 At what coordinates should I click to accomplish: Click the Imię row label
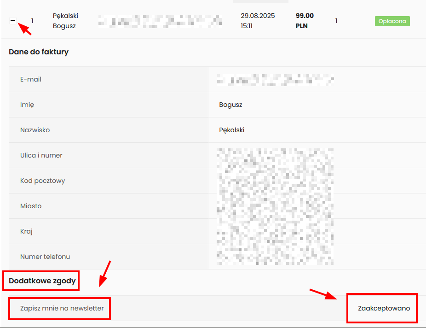pos(27,105)
